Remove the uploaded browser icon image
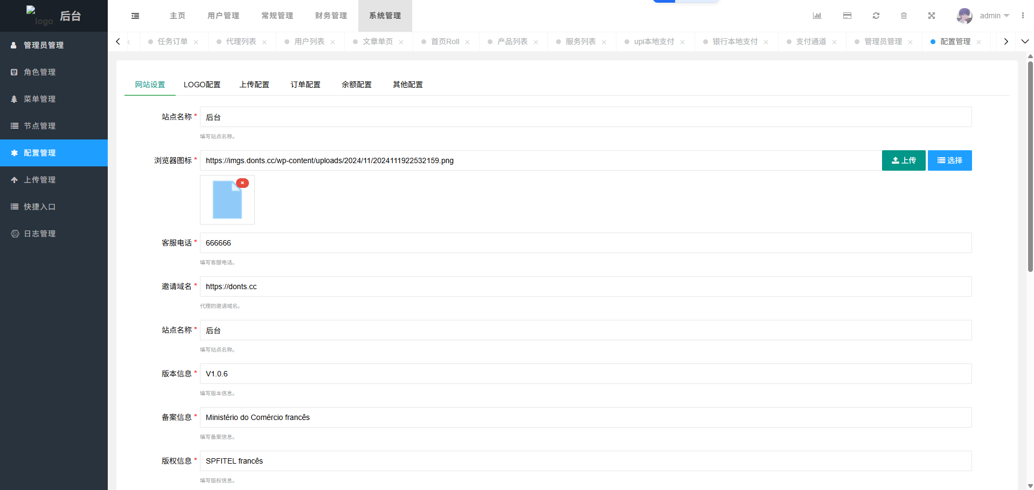Image resolution: width=1034 pixels, height=490 pixels. coord(242,183)
